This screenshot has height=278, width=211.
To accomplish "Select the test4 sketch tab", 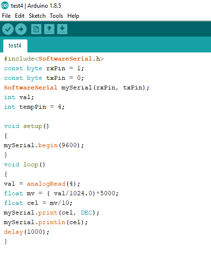I will pos(15,46).
